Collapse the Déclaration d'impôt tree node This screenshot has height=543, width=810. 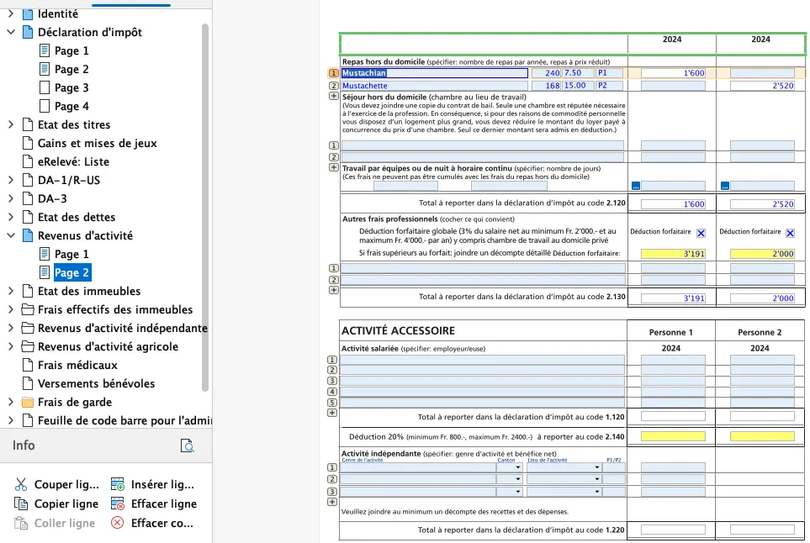click(x=11, y=33)
